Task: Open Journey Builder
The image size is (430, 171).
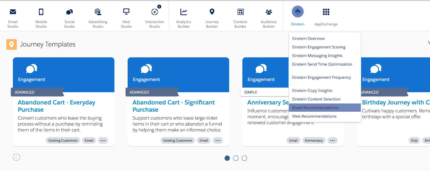Action: [212, 18]
